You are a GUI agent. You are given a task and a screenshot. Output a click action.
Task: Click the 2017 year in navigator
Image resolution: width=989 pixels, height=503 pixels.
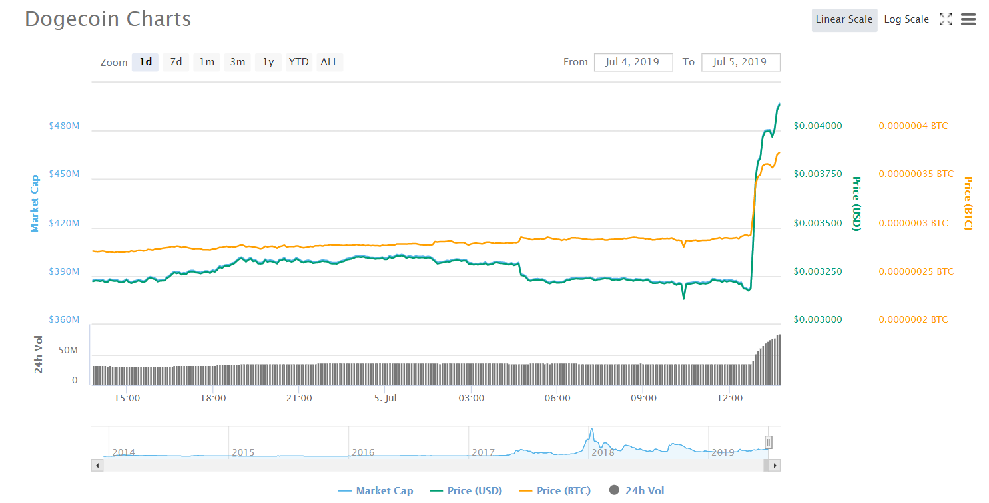483,452
